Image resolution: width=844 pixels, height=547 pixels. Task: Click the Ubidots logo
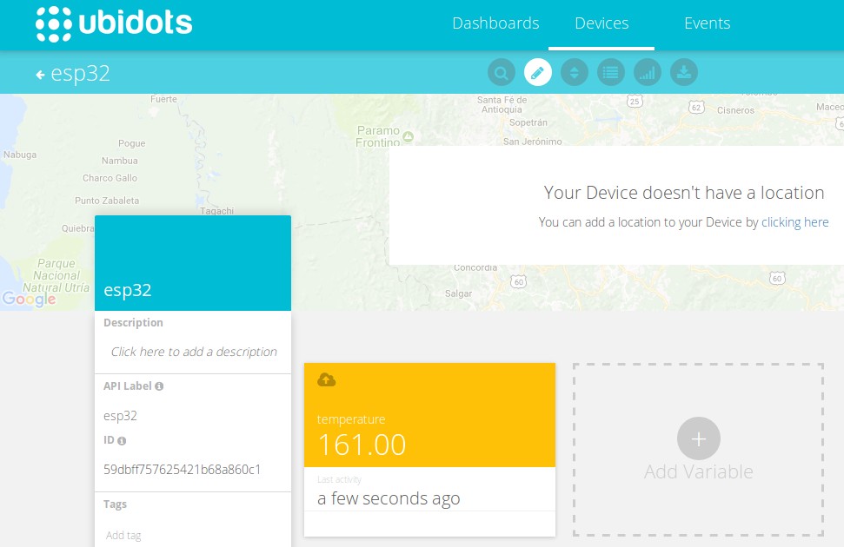[114, 23]
